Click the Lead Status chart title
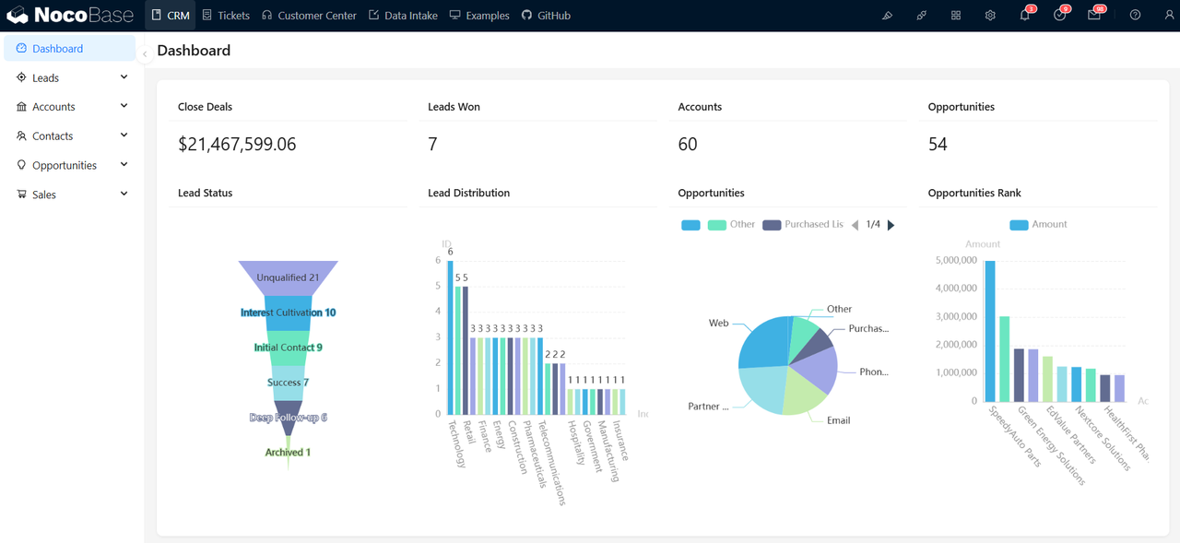This screenshot has width=1180, height=543. tap(205, 194)
